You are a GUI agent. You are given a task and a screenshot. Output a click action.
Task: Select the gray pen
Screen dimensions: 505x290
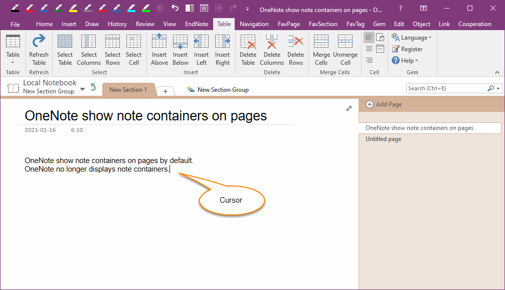[x=88, y=8]
